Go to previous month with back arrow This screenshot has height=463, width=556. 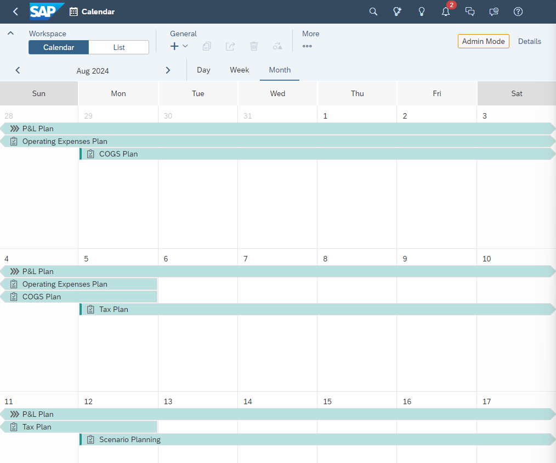pos(18,70)
